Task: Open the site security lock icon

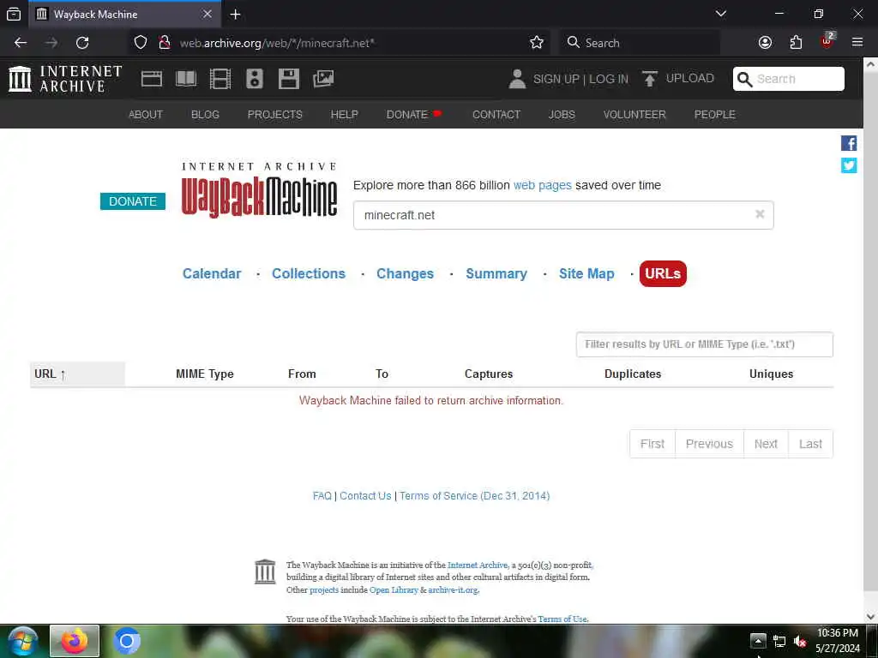Action: point(164,43)
